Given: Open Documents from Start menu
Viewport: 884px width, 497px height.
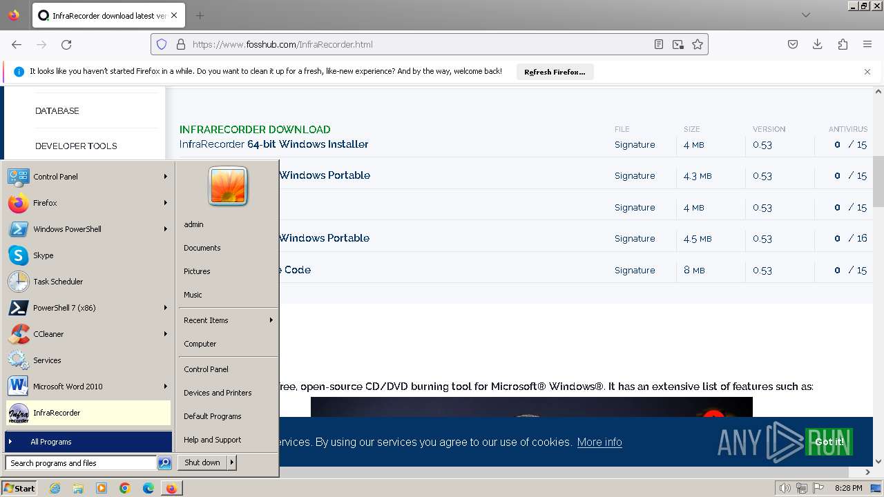Looking at the screenshot, I should [x=228, y=248].
